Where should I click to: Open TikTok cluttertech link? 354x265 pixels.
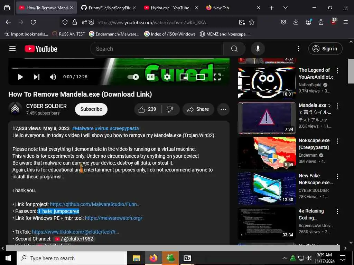click(75, 232)
